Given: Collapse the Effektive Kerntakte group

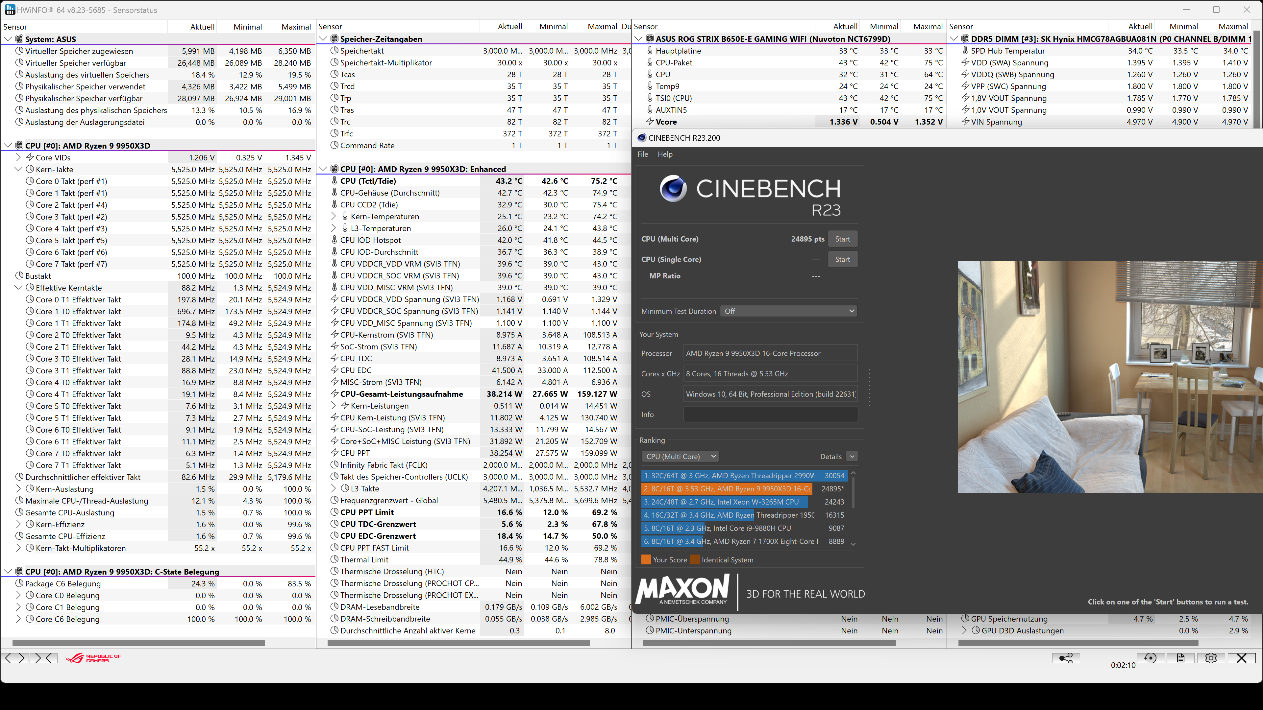Looking at the screenshot, I should point(18,288).
